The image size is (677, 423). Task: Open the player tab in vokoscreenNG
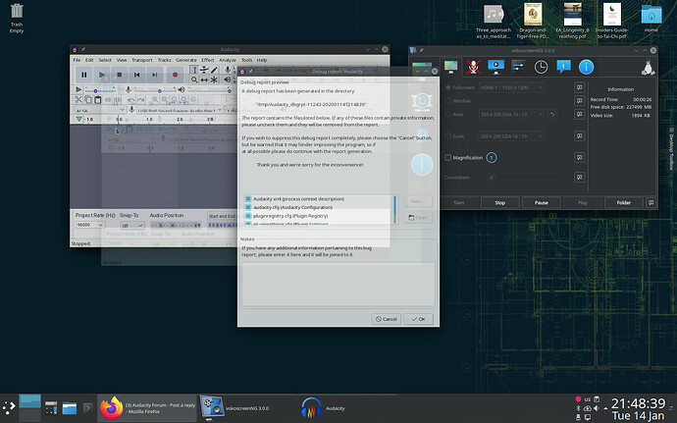click(x=495, y=67)
